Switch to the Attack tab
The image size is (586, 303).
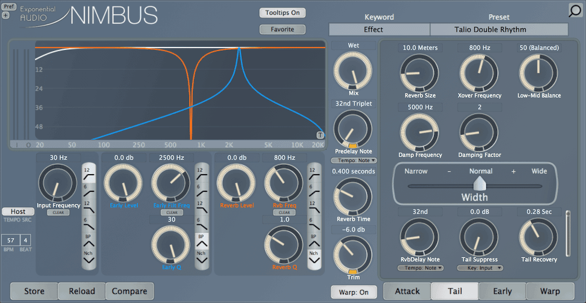pos(407,291)
